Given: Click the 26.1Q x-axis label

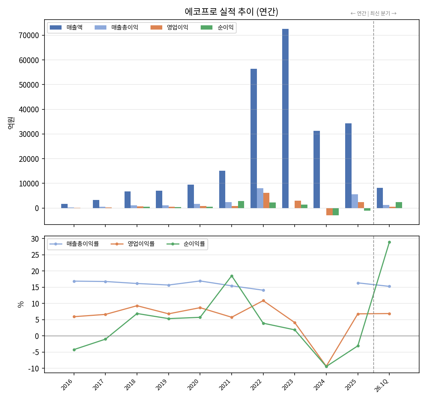Looking at the screenshot, I should pyautogui.click(x=381, y=385).
